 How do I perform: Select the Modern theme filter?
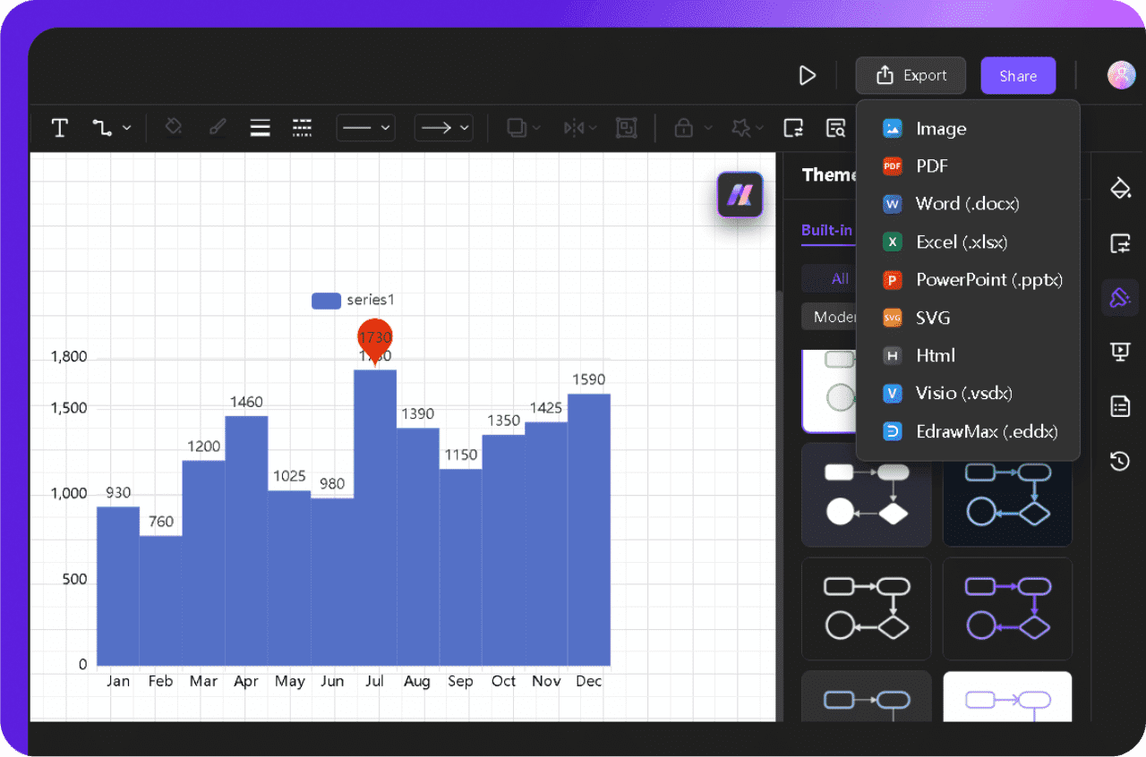coord(833,317)
